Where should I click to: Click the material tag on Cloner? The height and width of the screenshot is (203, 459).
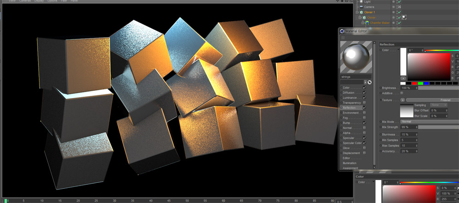tap(404, 17)
